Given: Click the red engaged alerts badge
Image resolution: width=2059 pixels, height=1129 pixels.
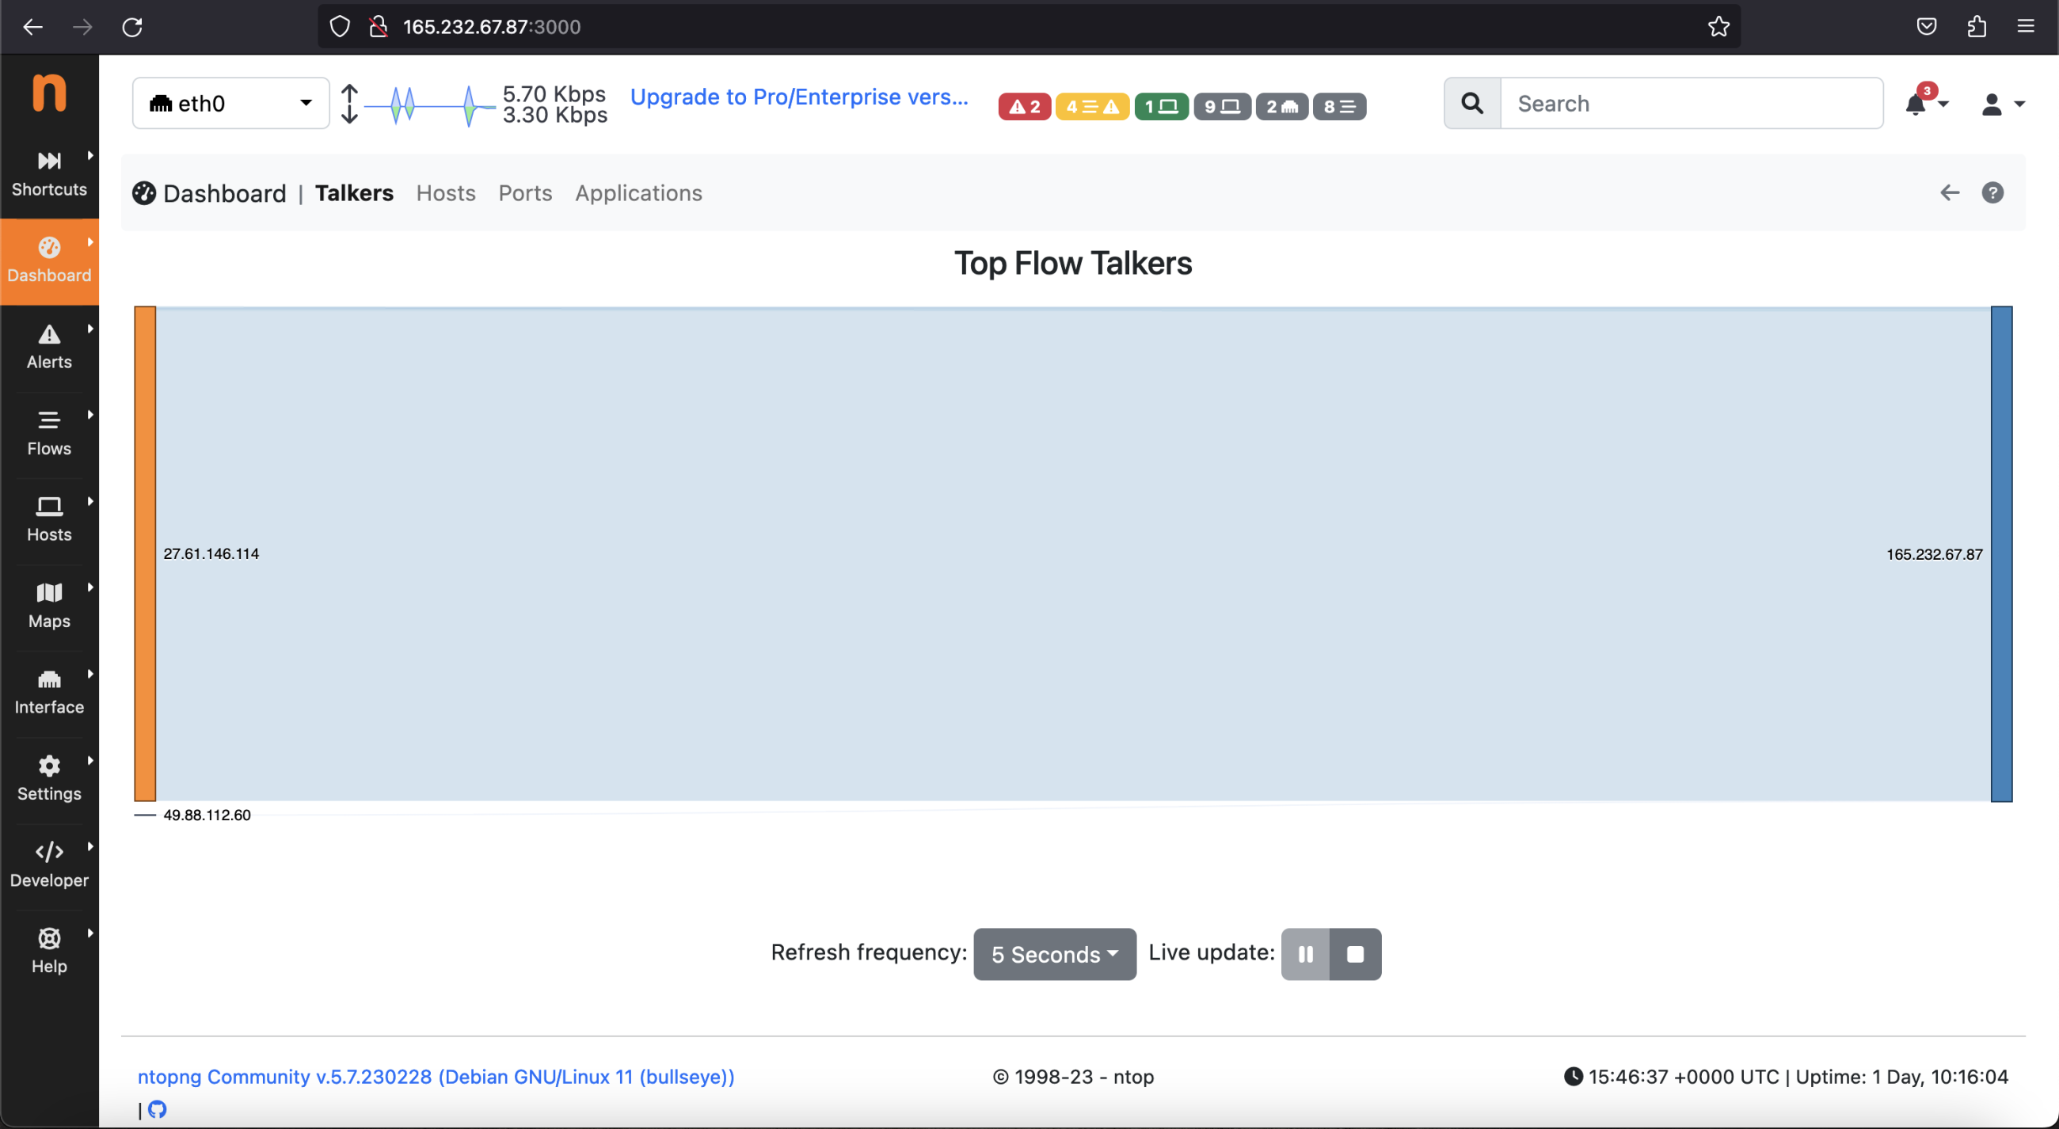Looking at the screenshot, I should pos(1024,106).
